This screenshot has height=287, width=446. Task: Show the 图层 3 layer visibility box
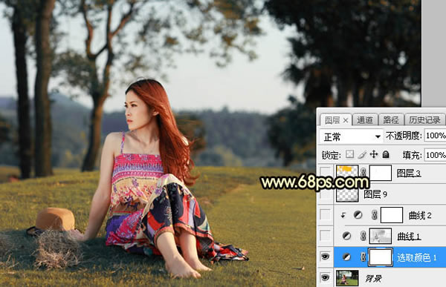coord(325,172)
